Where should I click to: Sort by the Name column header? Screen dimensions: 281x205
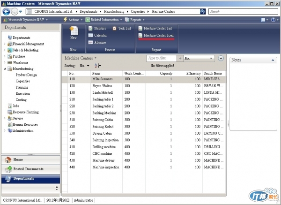pyautogui.click(x=107, y=73)
